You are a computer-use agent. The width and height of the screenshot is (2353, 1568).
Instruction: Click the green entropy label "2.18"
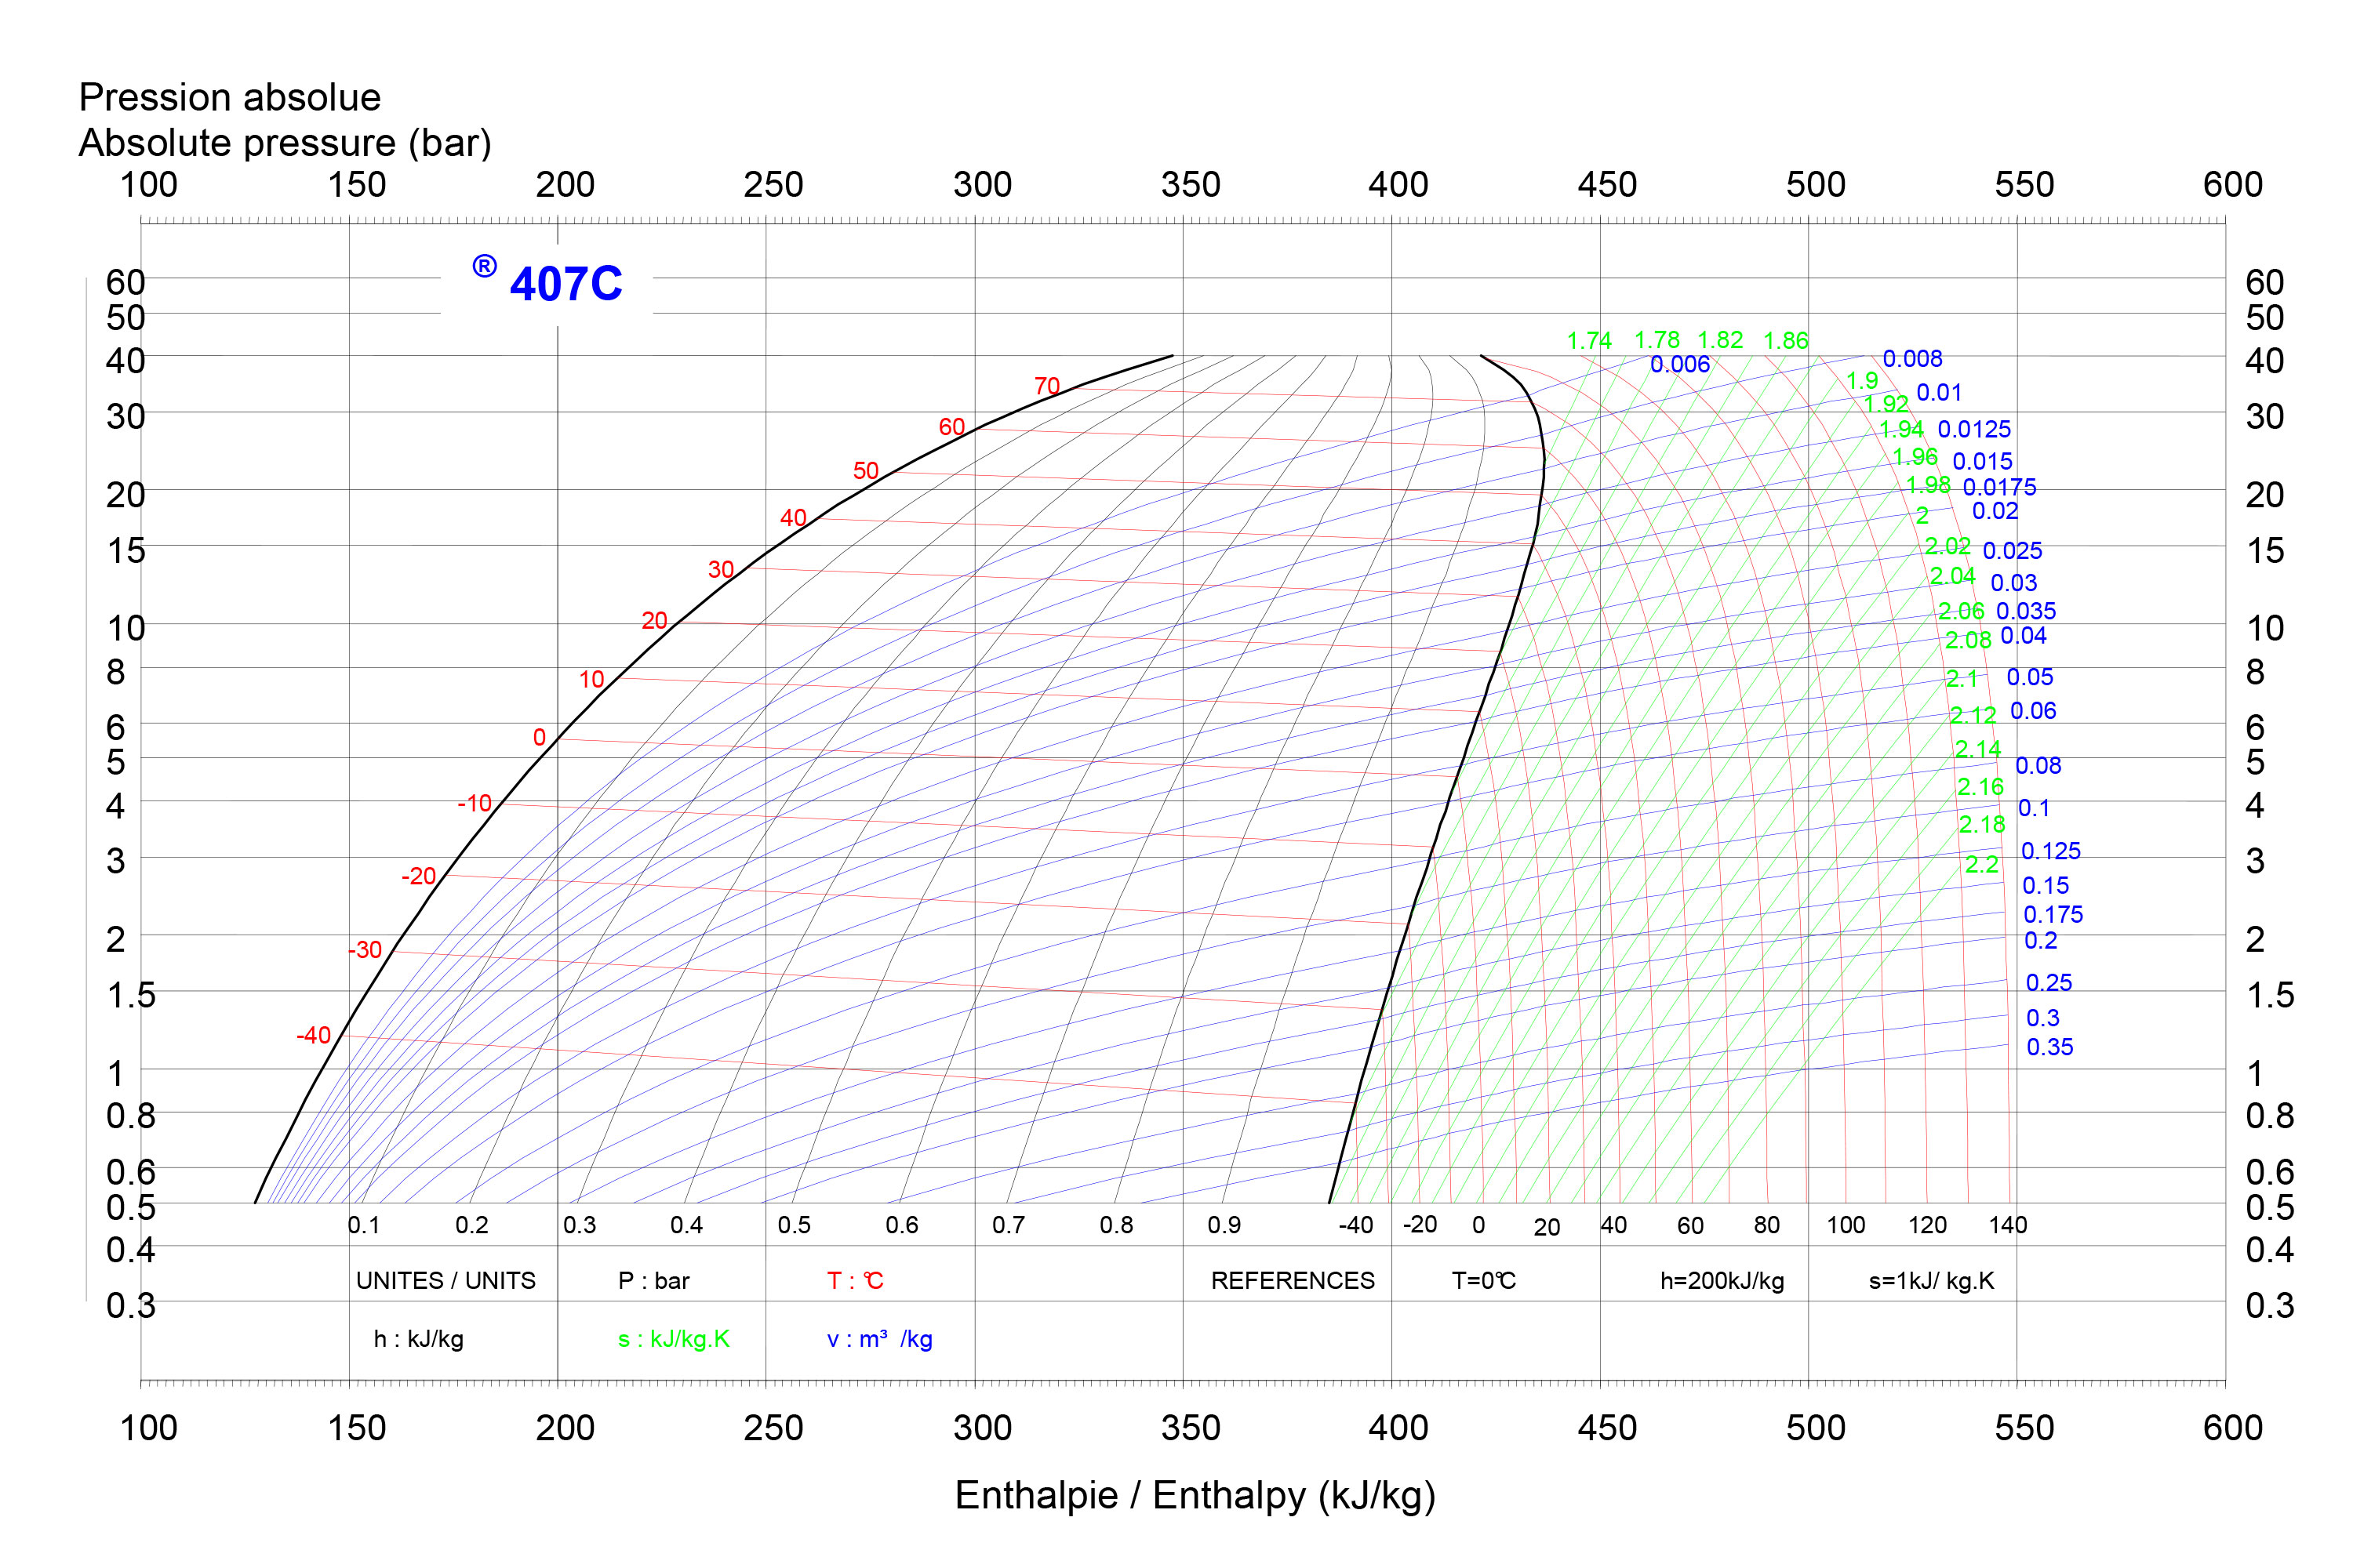click(1982, 825)
